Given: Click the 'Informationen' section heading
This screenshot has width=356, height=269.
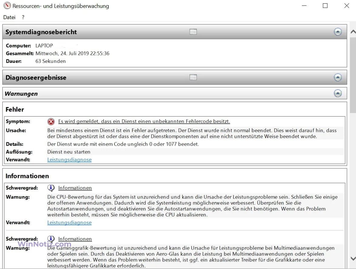Looking at the screenshot, I should [x=27, y=176].
